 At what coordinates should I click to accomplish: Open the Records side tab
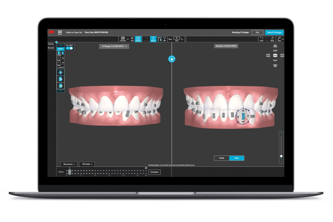click(x=51, y=48)
